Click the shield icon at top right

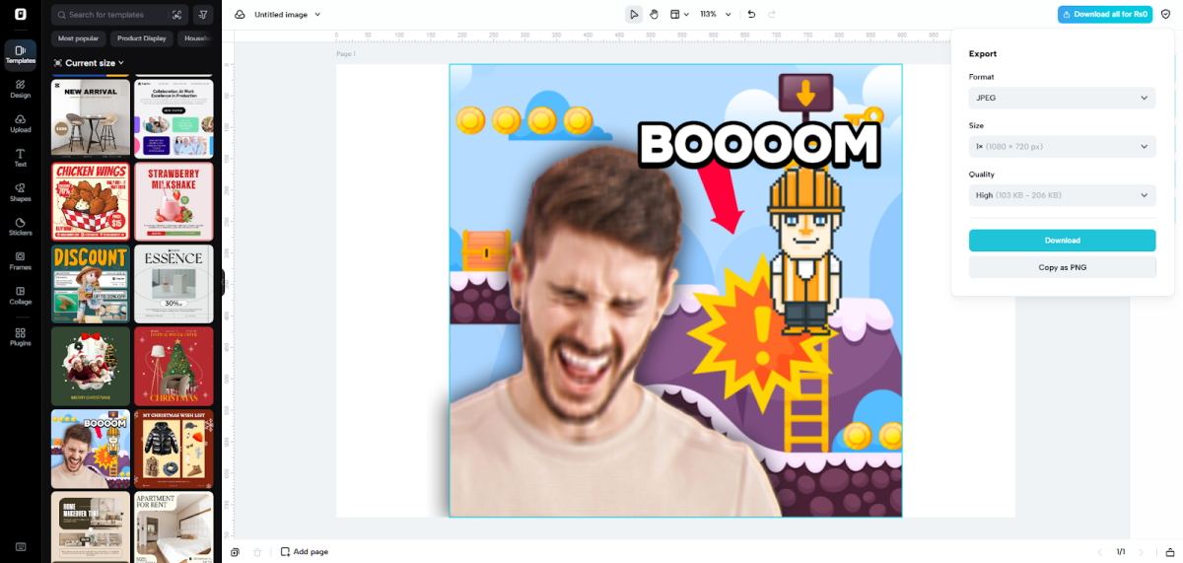click(x=1165, y=15)
